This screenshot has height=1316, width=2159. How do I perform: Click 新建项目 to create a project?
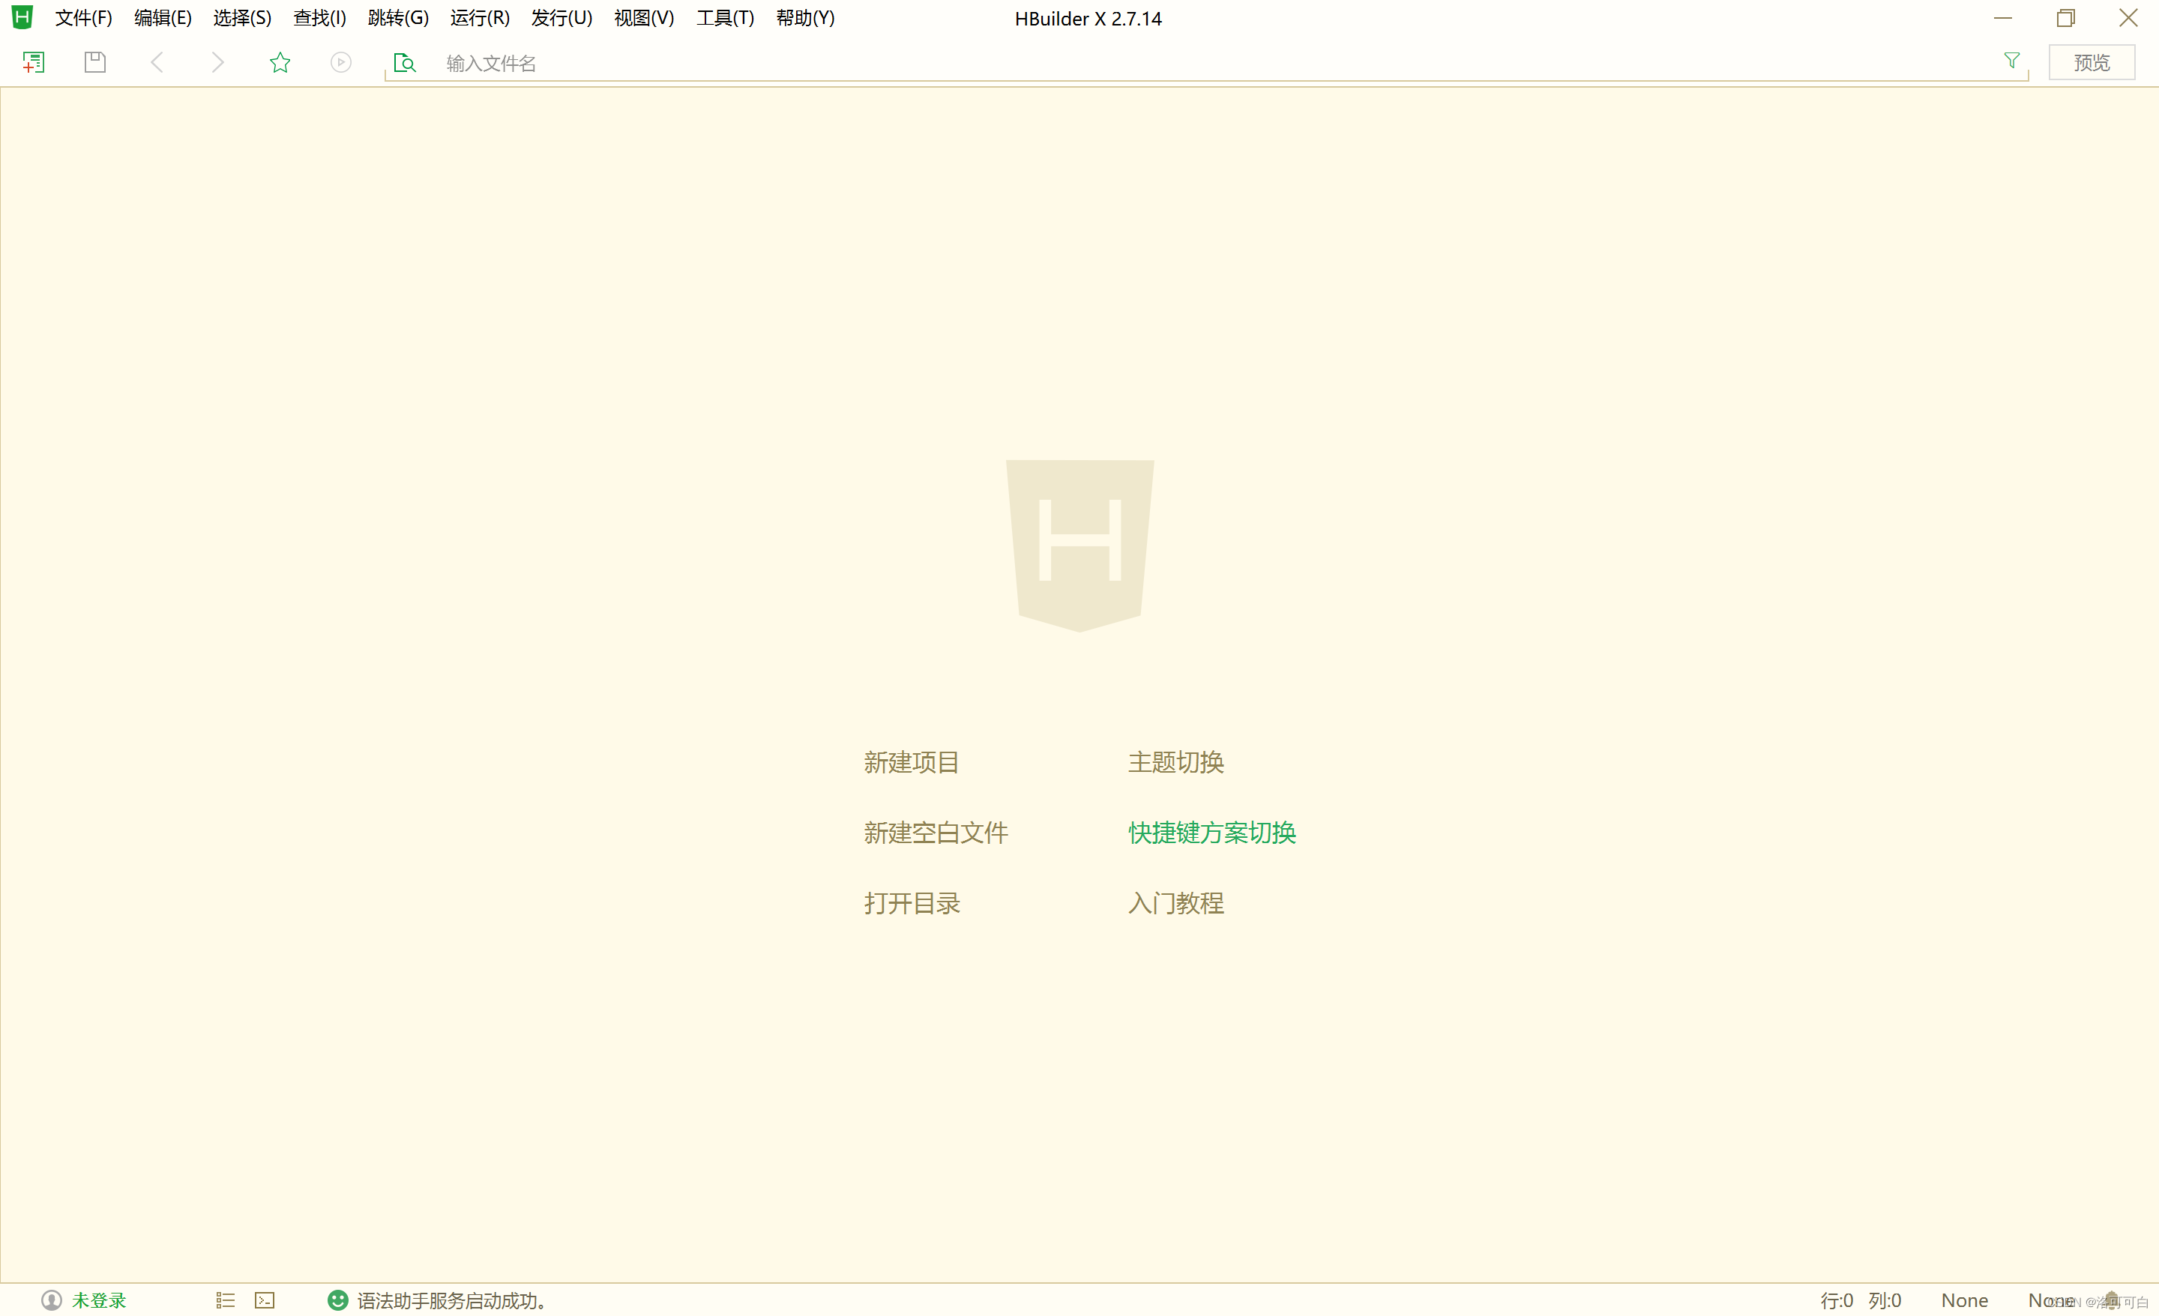click(x=912, y=762)
